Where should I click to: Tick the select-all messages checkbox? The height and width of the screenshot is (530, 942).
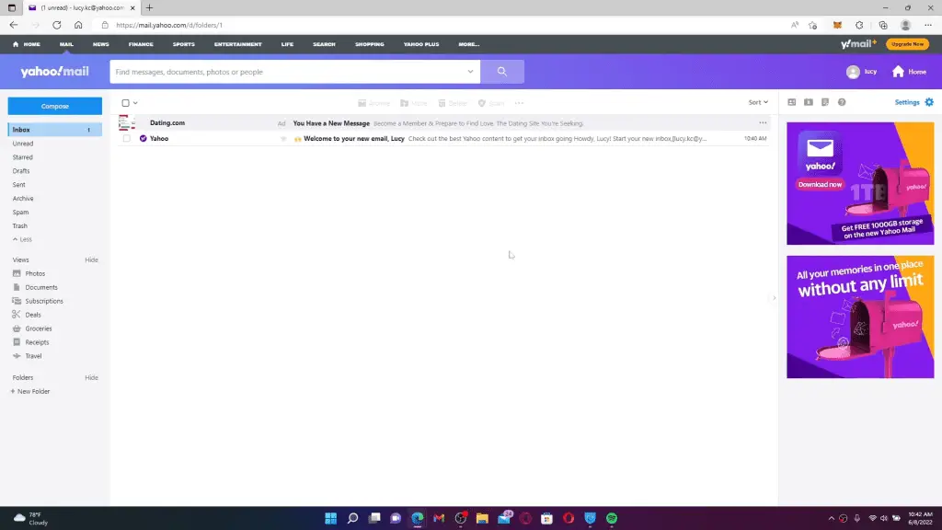[x=125, y=103]
